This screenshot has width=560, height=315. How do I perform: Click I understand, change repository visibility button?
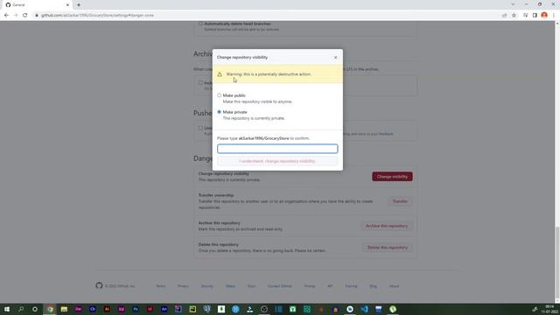coord(277,161)
